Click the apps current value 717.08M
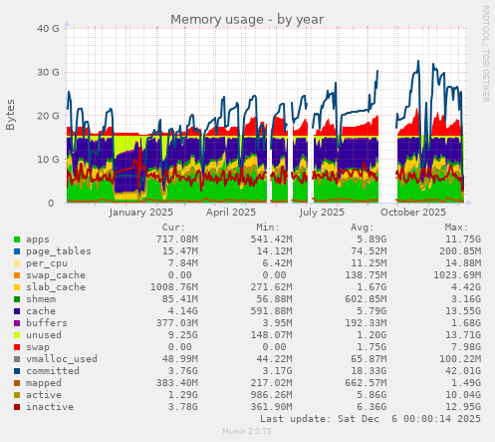Viewport: 495px width, 442px height. click(177, 239)
